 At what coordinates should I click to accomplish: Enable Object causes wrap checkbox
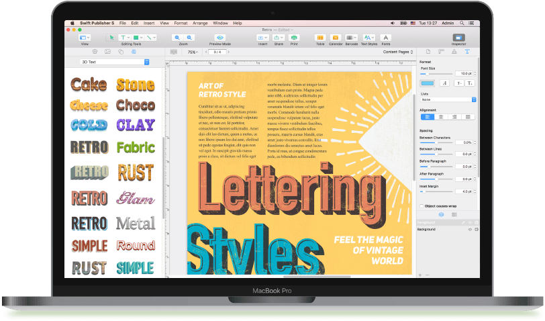click(422, 206)
